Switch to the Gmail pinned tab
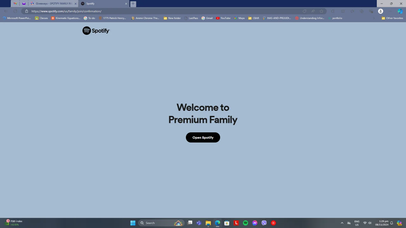 pyautogui.click(x=15, y=3)
